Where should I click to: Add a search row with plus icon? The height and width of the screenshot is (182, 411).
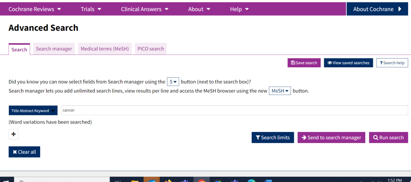(x=14, y=134)
